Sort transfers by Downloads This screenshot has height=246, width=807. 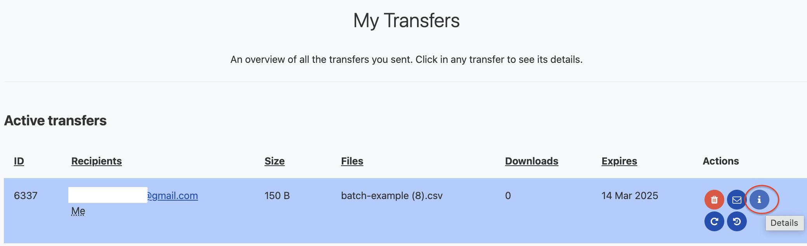tap(532, 161)
